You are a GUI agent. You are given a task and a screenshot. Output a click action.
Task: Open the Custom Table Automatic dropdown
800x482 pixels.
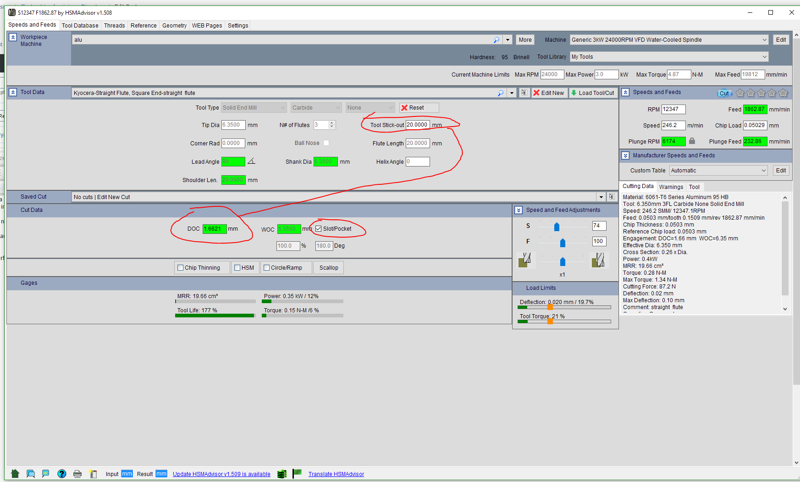pyautogui.click(x=763, y=171)
